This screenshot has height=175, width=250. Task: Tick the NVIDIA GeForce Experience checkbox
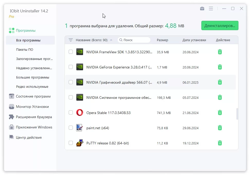tap(71, 67)
